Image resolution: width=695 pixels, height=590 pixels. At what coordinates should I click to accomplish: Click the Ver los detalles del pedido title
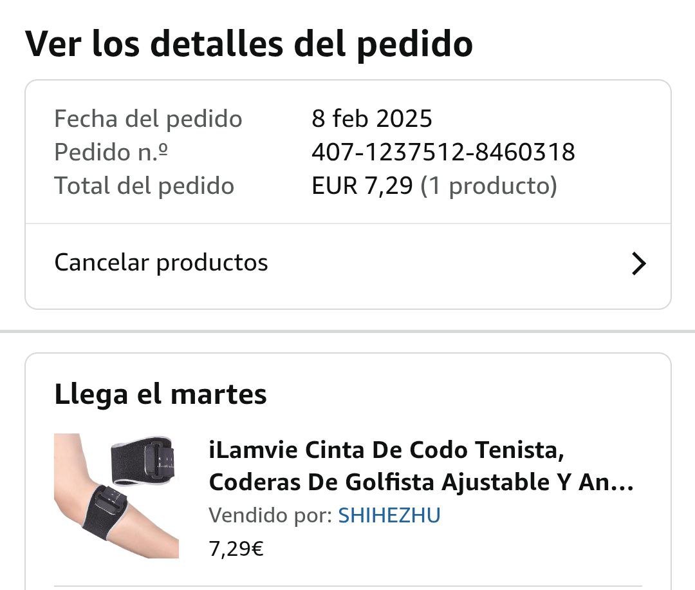249,44
